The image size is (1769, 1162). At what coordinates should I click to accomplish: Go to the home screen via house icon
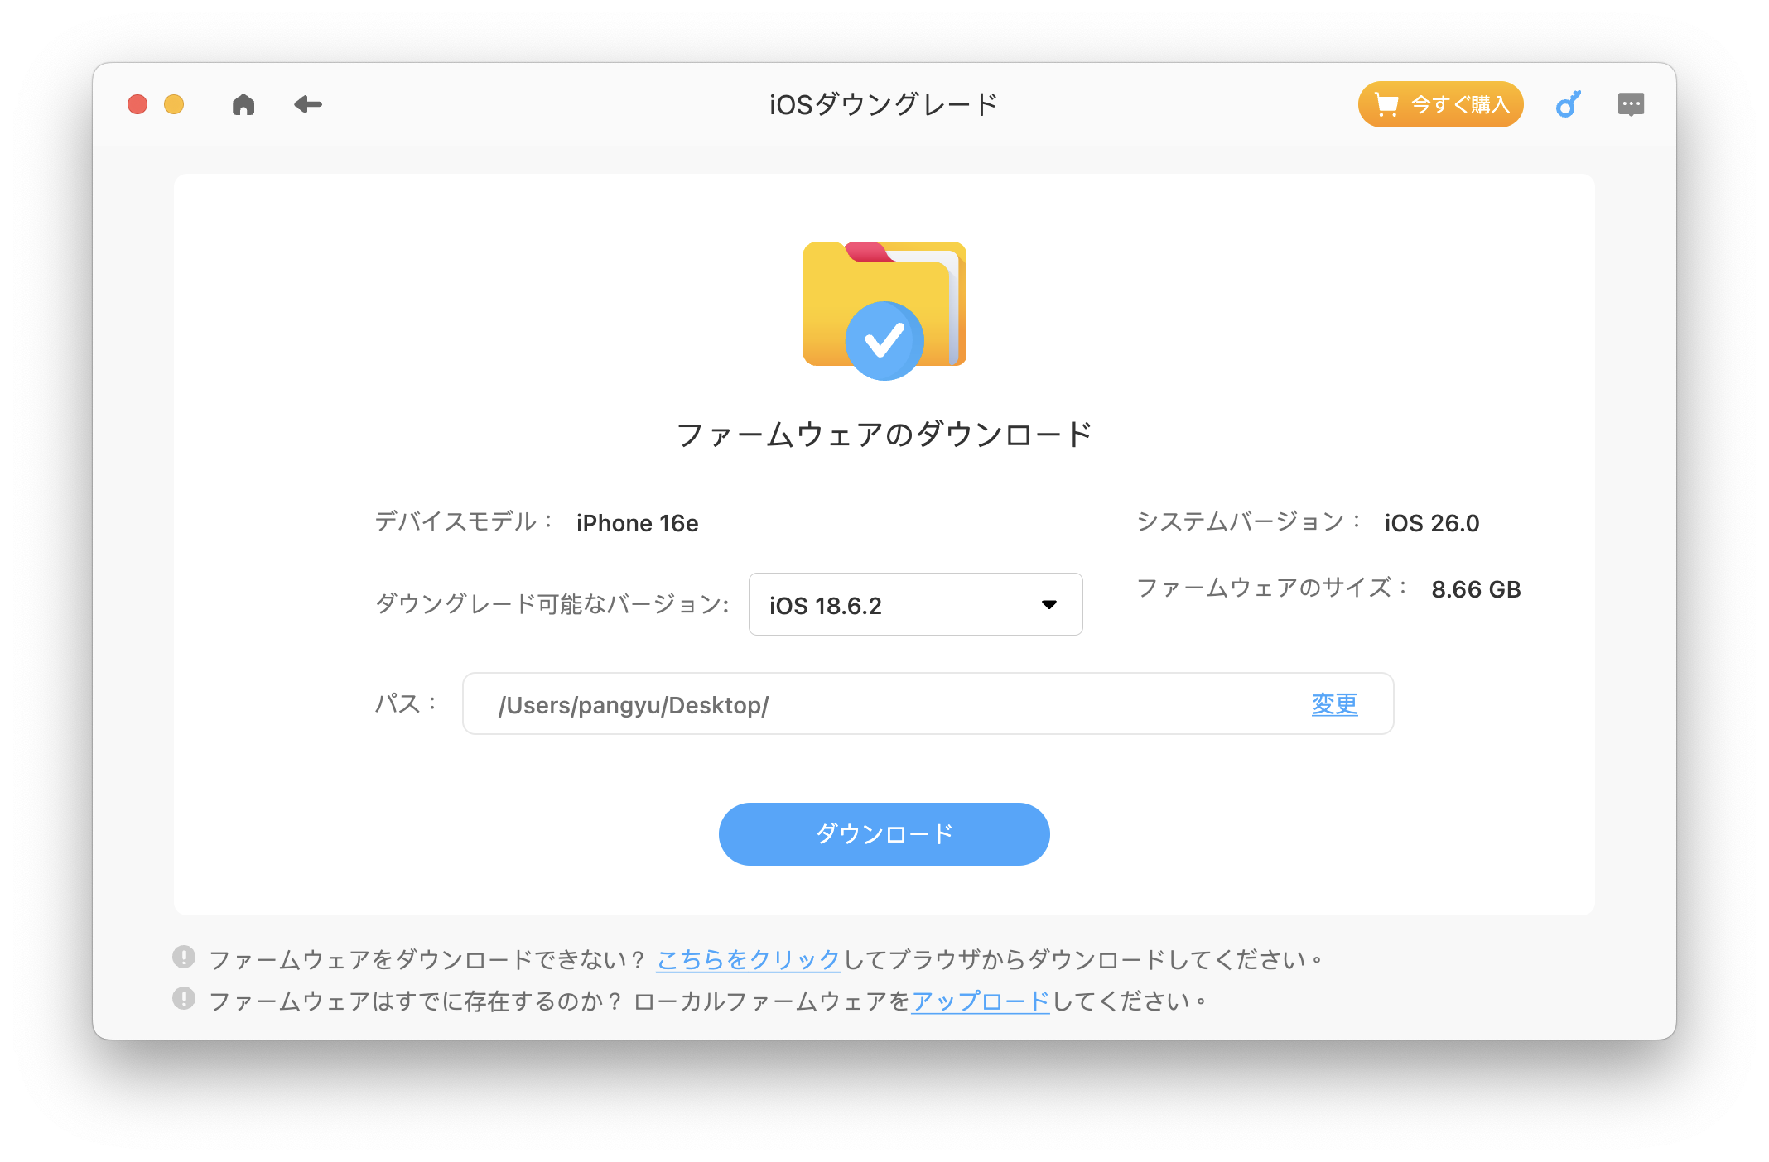[243, 104]
